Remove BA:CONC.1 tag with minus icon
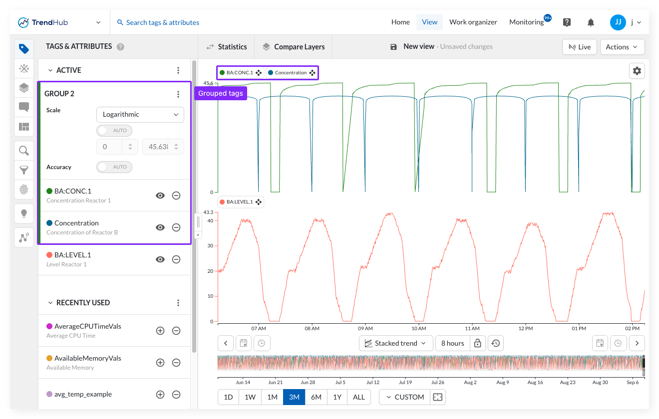 176,196
